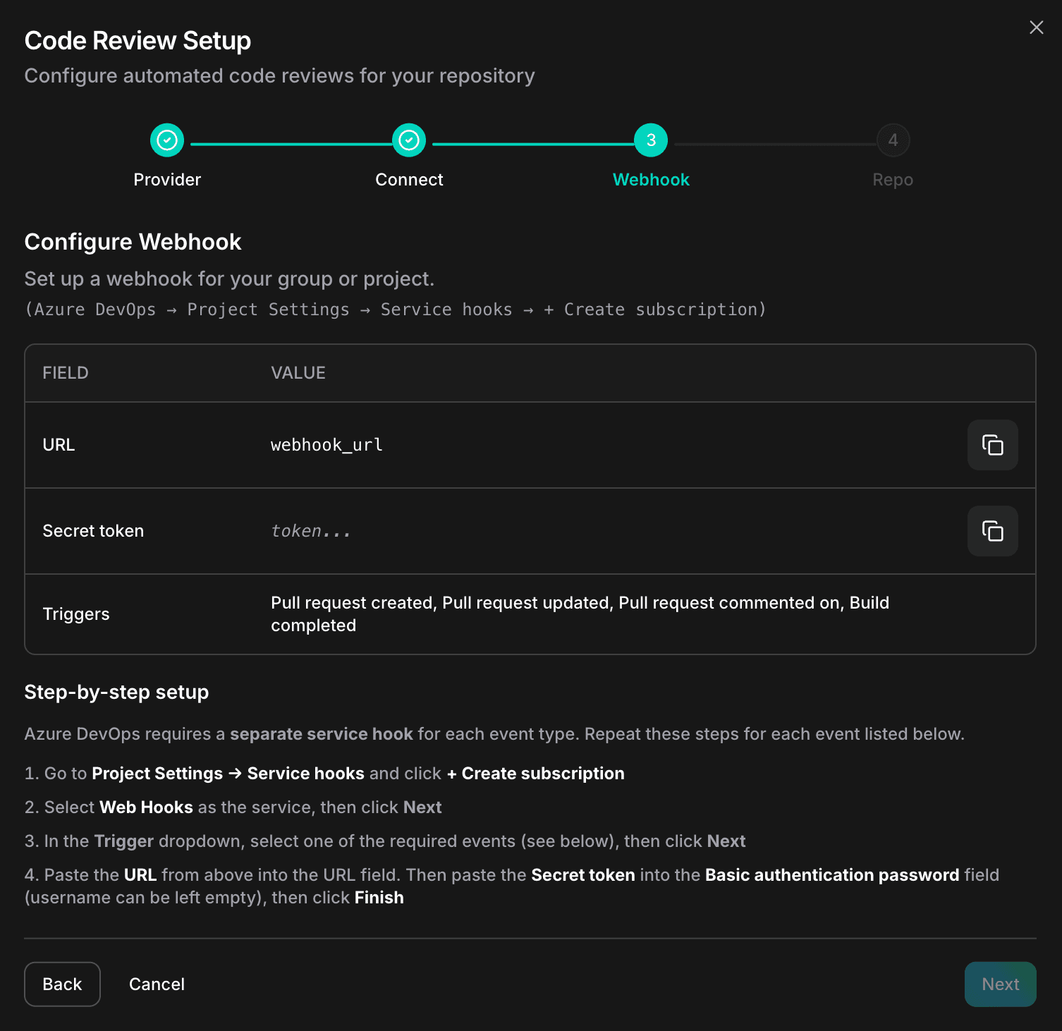Close the Code Review Setup dialog
Screen dimensions: 1062x1031
click(x=1036, y=28)
